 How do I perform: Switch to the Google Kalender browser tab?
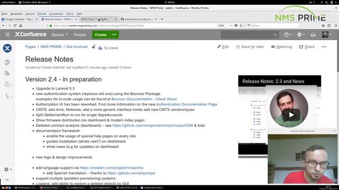point(20,19)
